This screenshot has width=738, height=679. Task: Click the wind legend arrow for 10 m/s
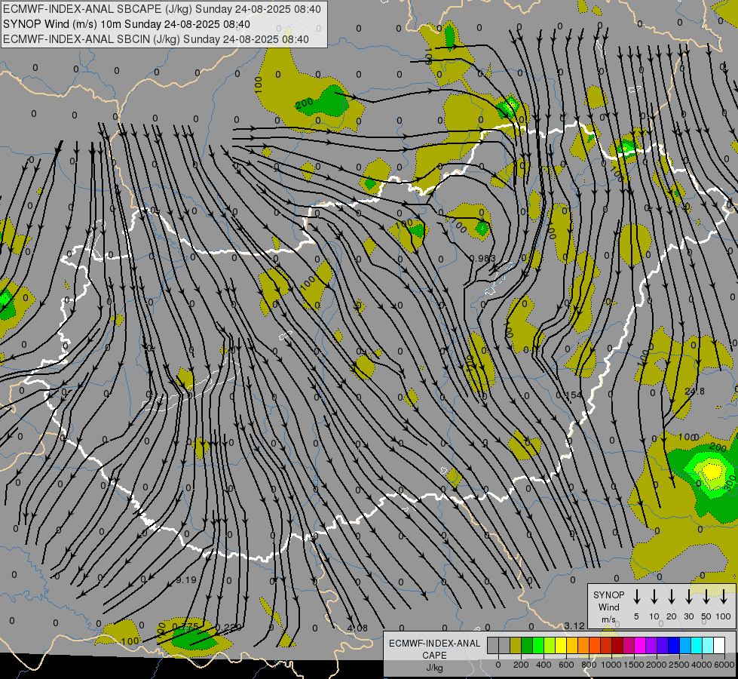pyautogui.click(x=654, y=597)
